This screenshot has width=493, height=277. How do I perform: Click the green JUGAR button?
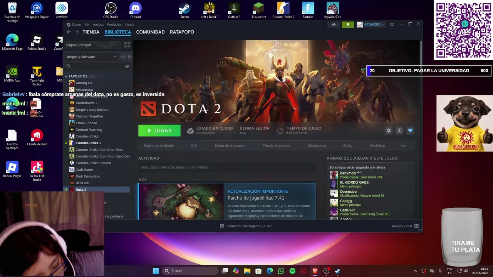click(159, 130)
